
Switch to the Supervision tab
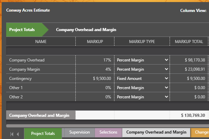79,132
